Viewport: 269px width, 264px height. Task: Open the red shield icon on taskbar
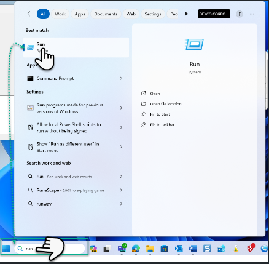coord(251,248)
